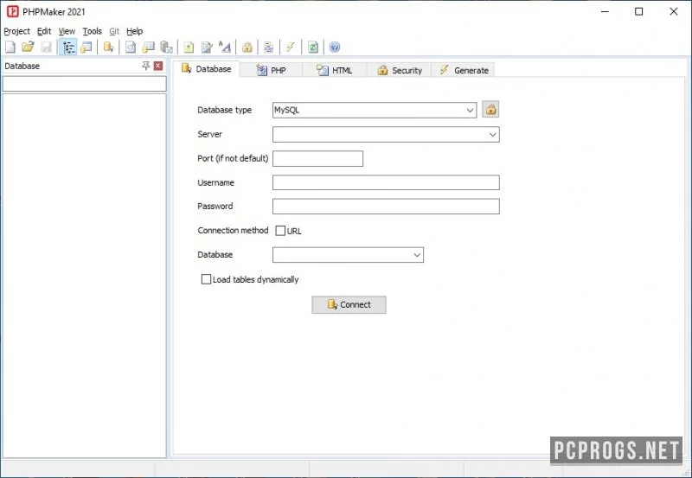The height and width of the screenshot is (478, 692).
Task: Create a new project with the blank page icon
Action: pyautogui.click(x=10, y=47)
